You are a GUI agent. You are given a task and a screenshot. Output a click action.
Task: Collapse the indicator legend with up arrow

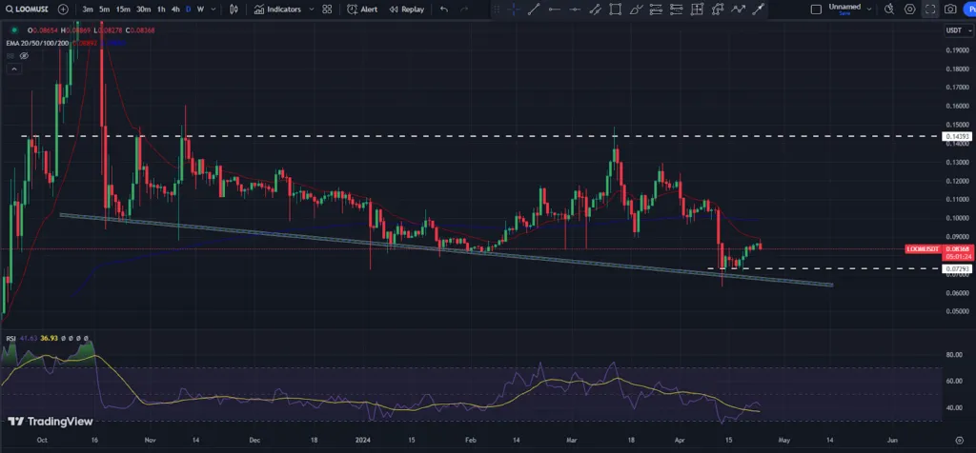pyautogui.click(x=12, y=69)
